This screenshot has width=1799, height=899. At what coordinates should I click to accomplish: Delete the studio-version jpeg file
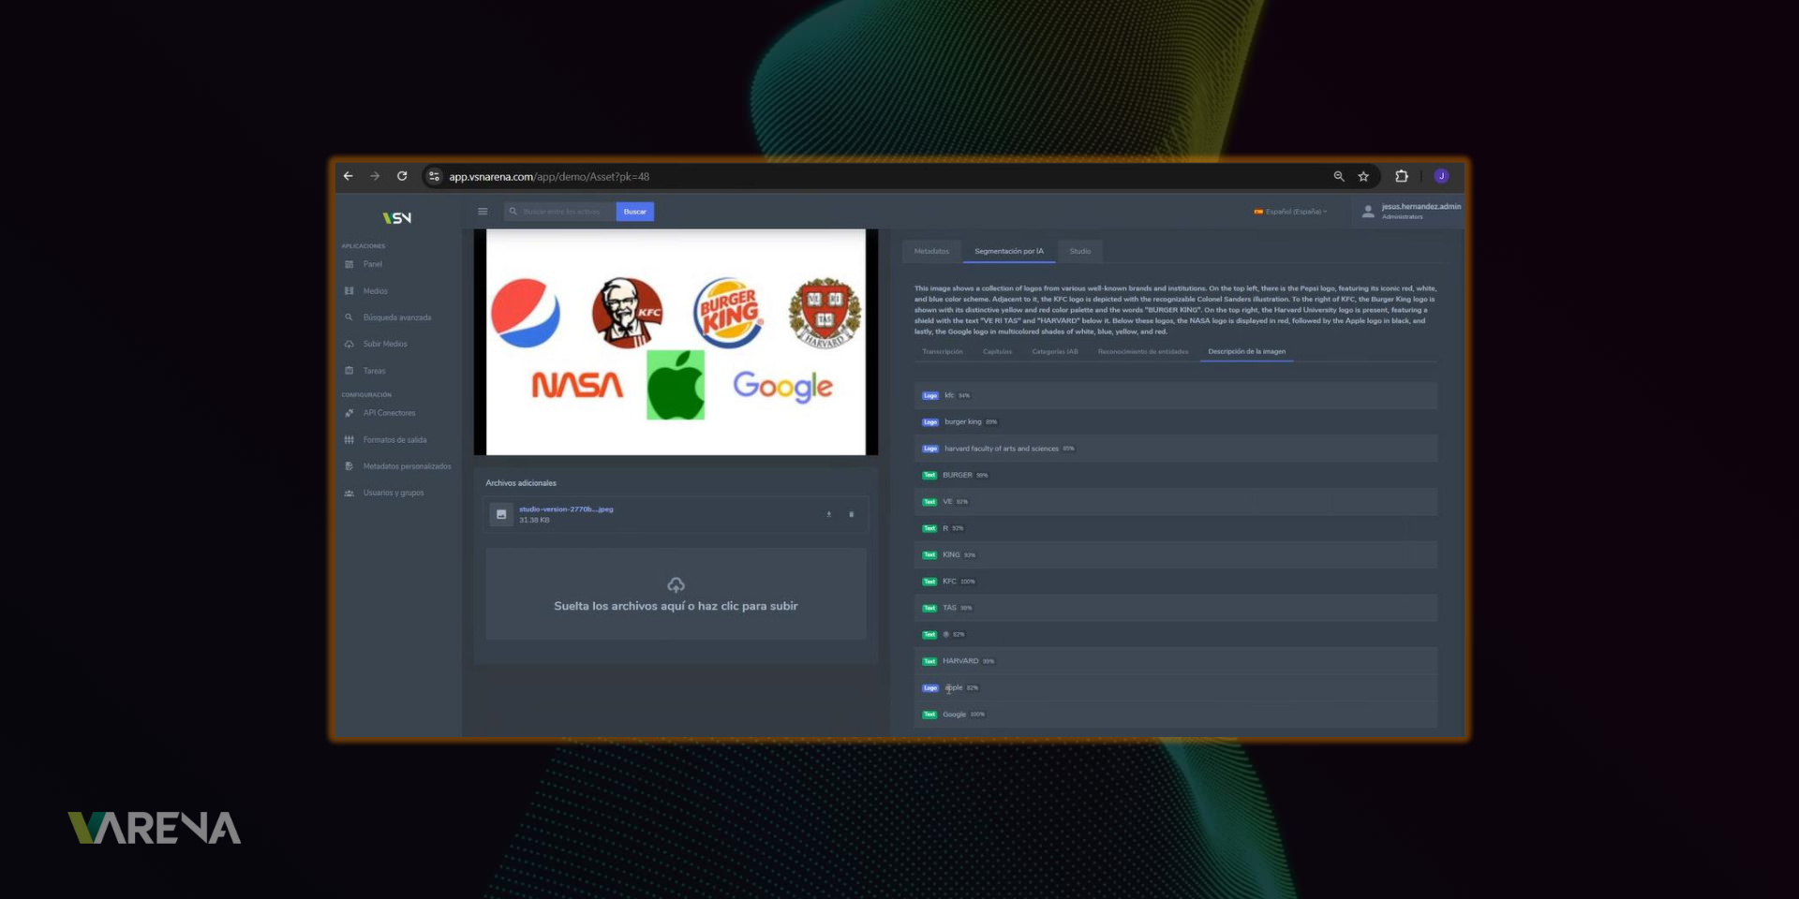852,514
